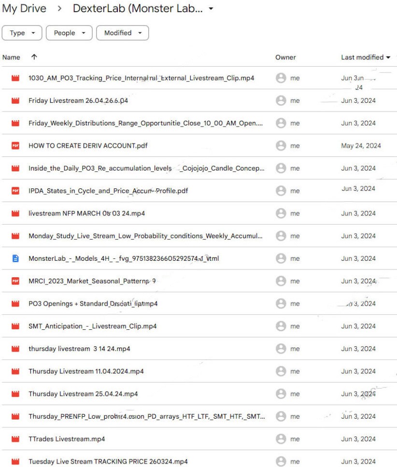
Task: Click PDF icon for MRCI_2023_Market_Seasonal_Patterns
Action: tap(15, 281)
